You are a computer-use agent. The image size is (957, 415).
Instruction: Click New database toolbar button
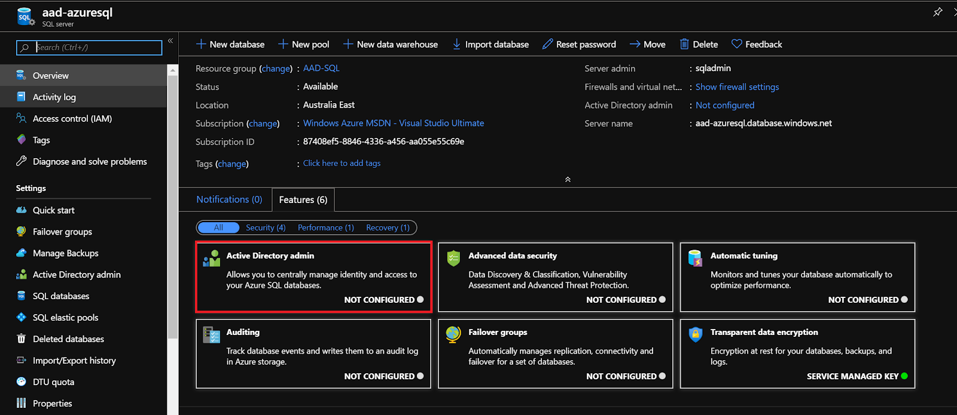[x=230, y=44]
